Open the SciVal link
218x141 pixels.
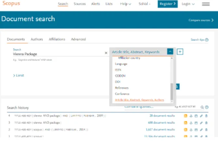tap(144, 4)
